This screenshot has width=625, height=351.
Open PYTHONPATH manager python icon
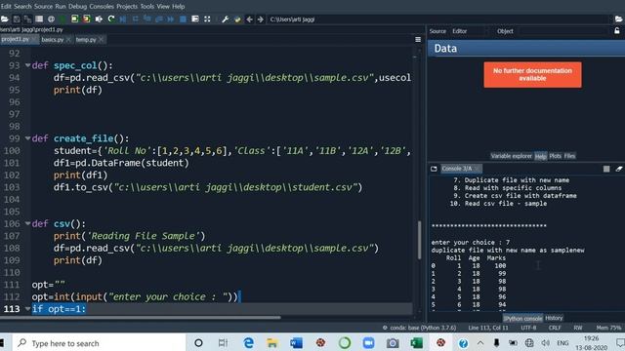point(237,19)
